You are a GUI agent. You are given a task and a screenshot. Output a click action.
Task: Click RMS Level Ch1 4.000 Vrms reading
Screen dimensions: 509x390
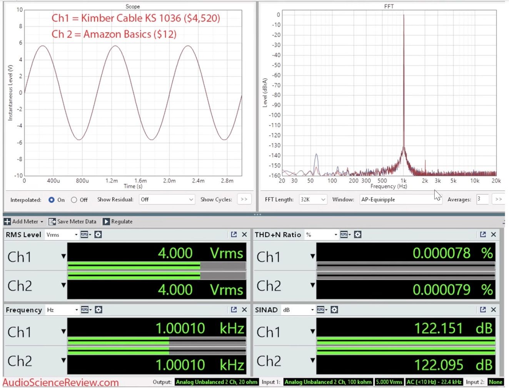200,253
